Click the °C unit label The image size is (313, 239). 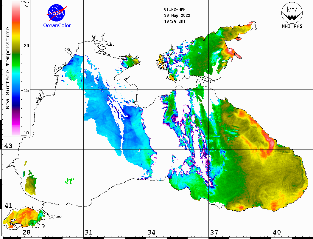27,4
